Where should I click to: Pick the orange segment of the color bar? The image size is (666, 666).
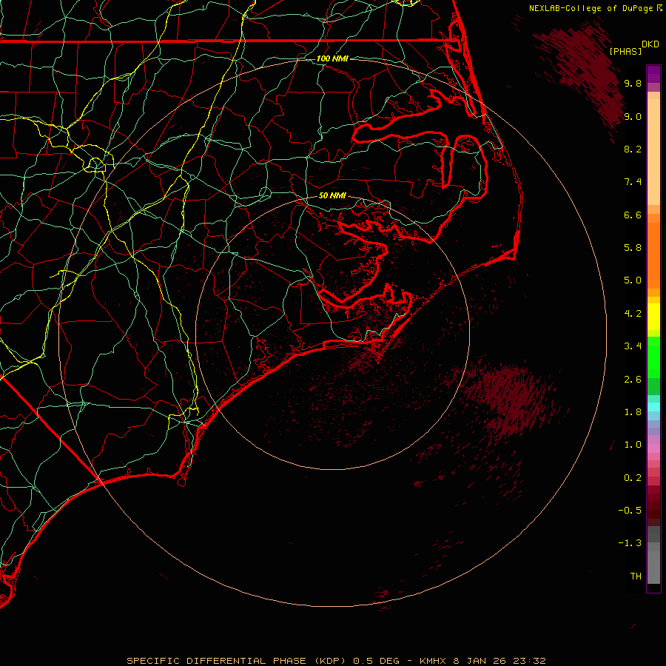[653, 255]
